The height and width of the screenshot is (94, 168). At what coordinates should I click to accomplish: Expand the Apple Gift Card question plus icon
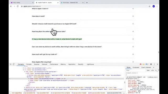click(133, 24)
